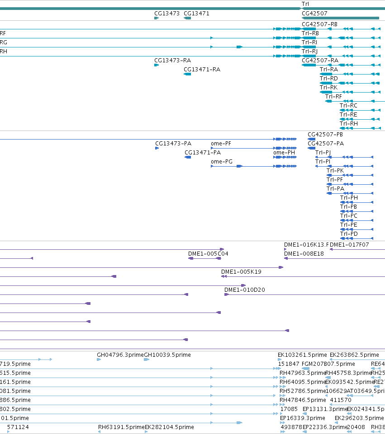385x434 pixels.
Task: Select the Trl-RK transcript label
Action: point(329,88)
